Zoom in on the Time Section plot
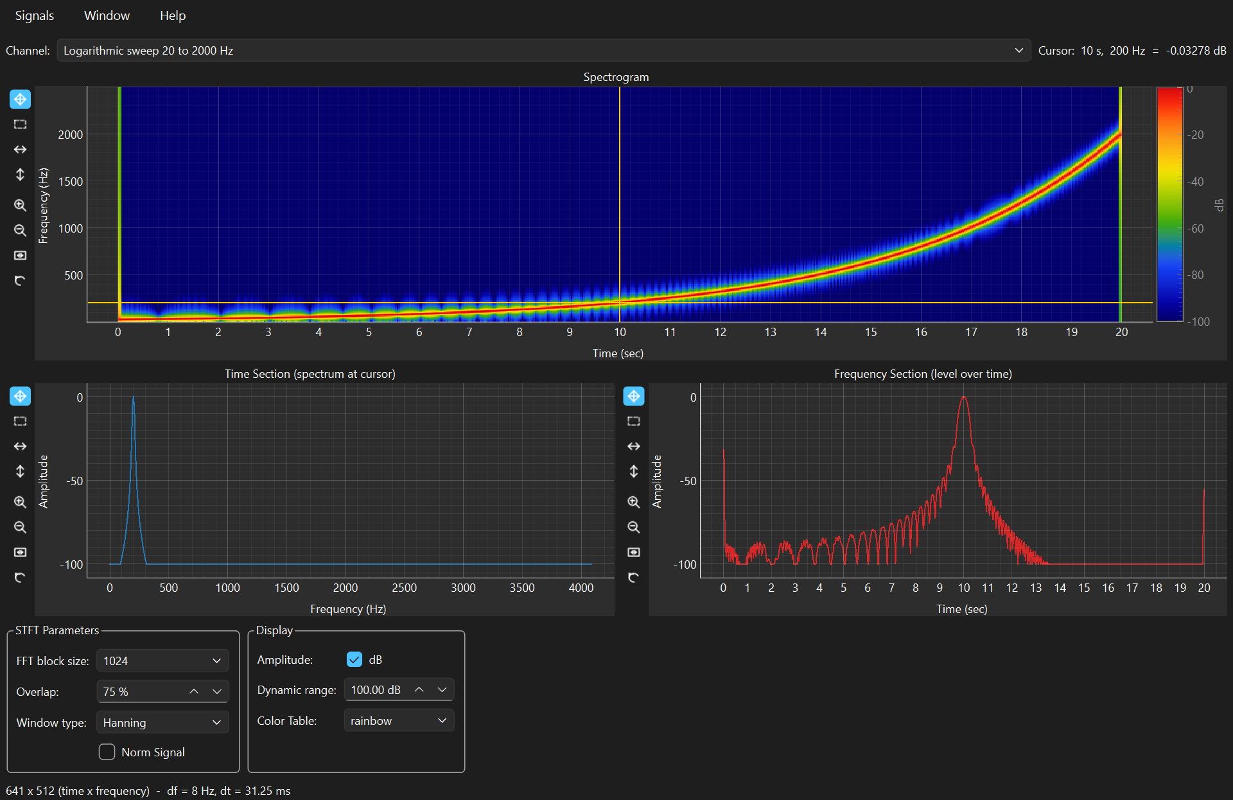Image resolution: width=1233 pixels, height=800 pixels. point(20,502)
